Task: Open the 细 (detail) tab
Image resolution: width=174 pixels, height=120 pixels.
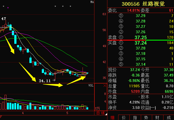Action: coord(112,118)
